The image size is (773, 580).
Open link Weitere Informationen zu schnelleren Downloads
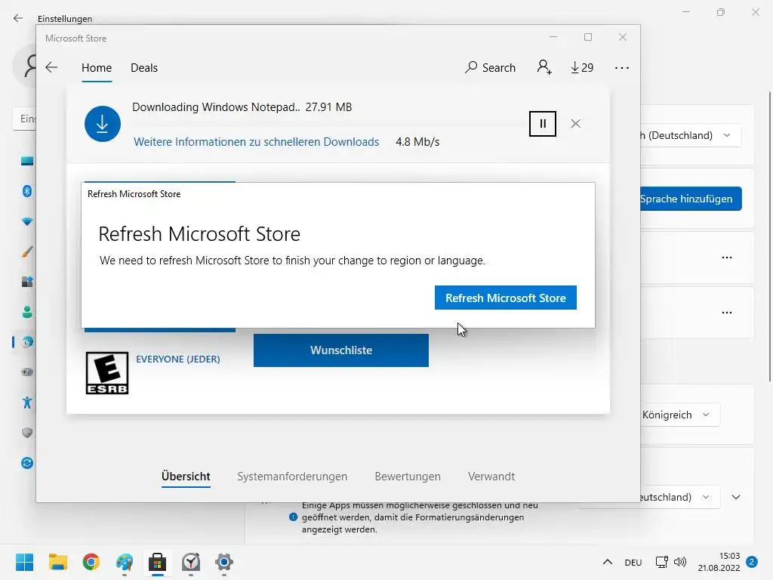[x=257, y=142]
